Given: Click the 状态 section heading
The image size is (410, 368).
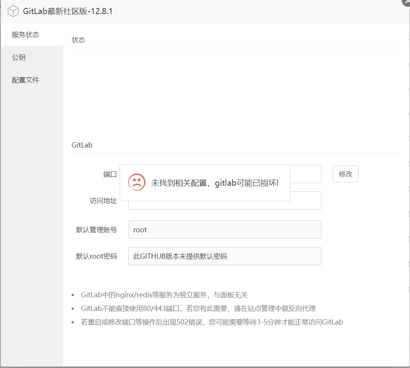Looking at the screenshot, I should tap(78, 40).
